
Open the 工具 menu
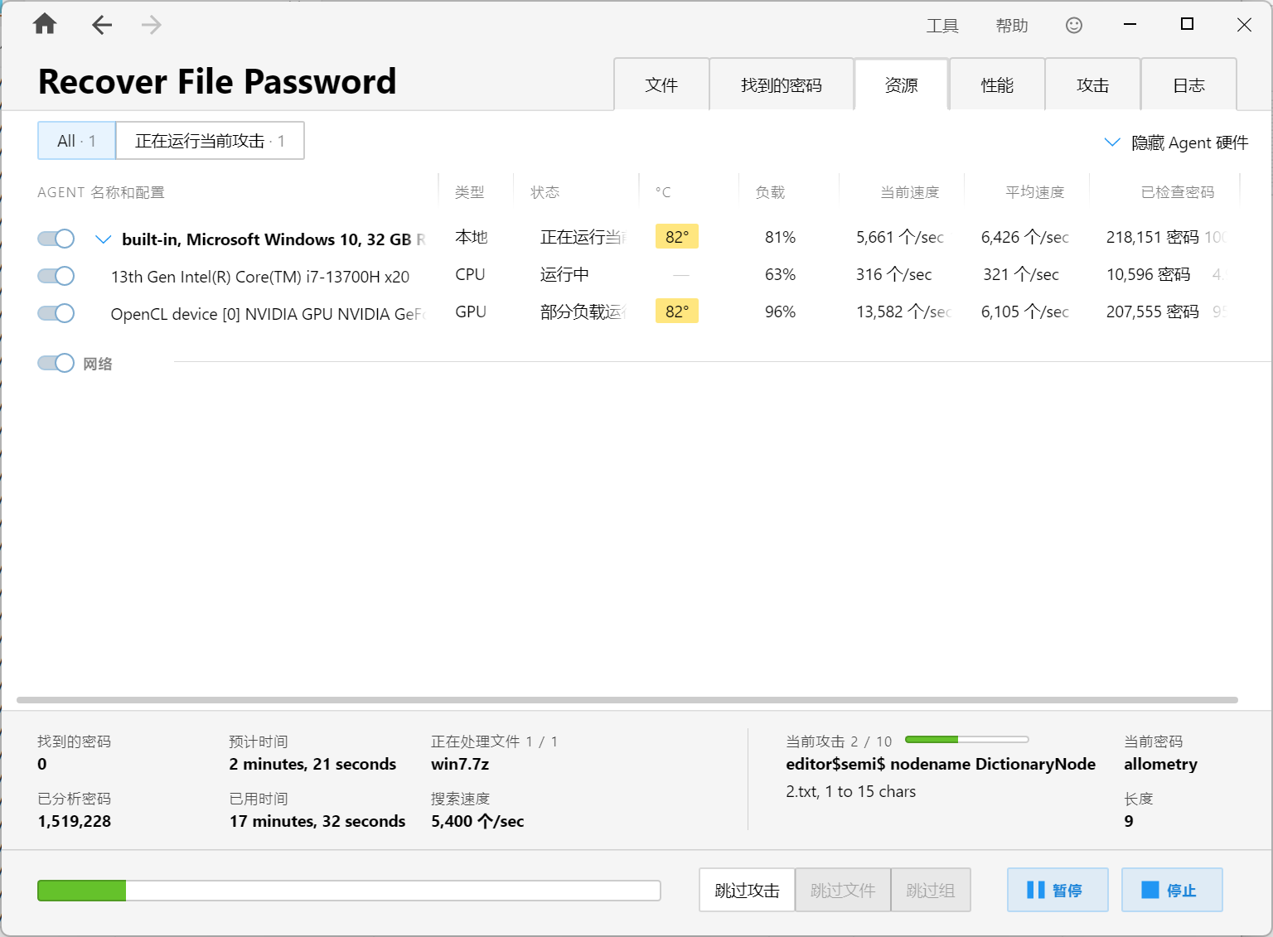[x=942, y=26]
